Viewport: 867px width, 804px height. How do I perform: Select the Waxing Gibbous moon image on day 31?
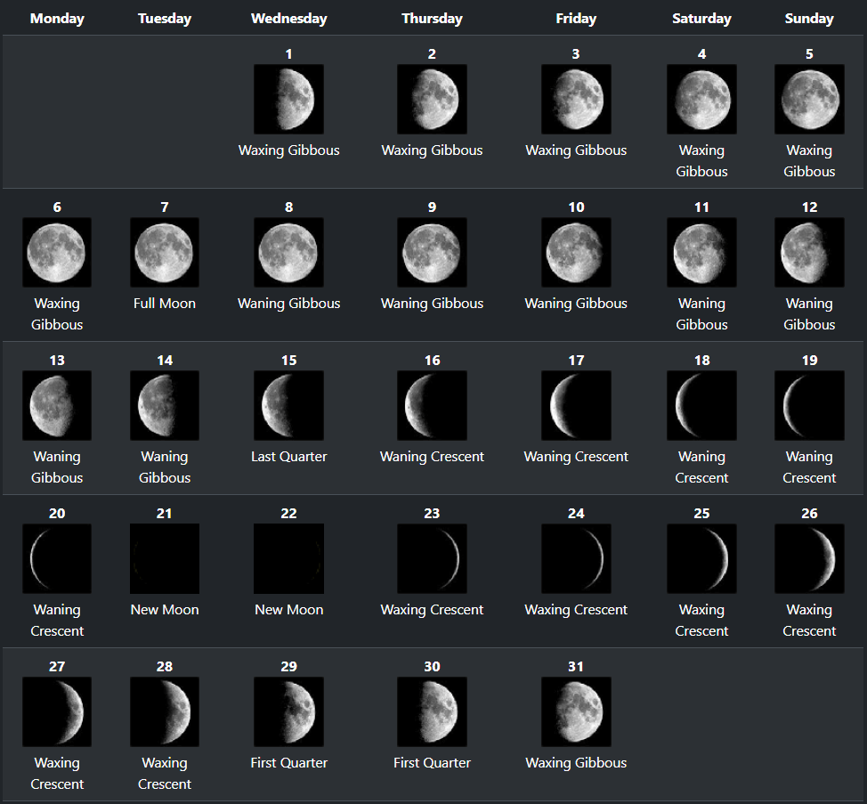pyautogui.click(x=576, y=712)
